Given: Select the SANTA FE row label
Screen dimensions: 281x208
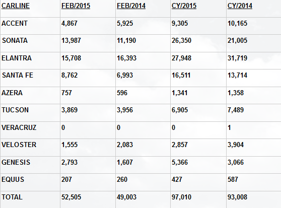Looking at the screenshot, I should coord(18,75).
